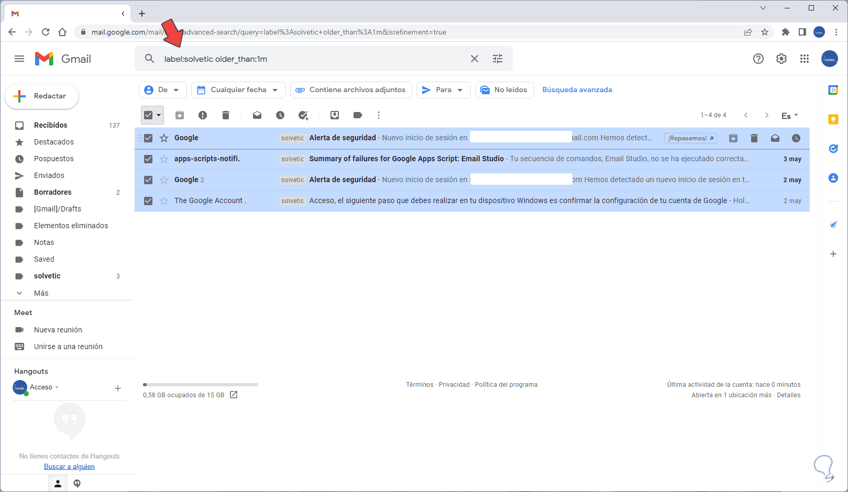Snooze selected emails from the toolbar
848x492 pixels.
click(x=280, y=115)
